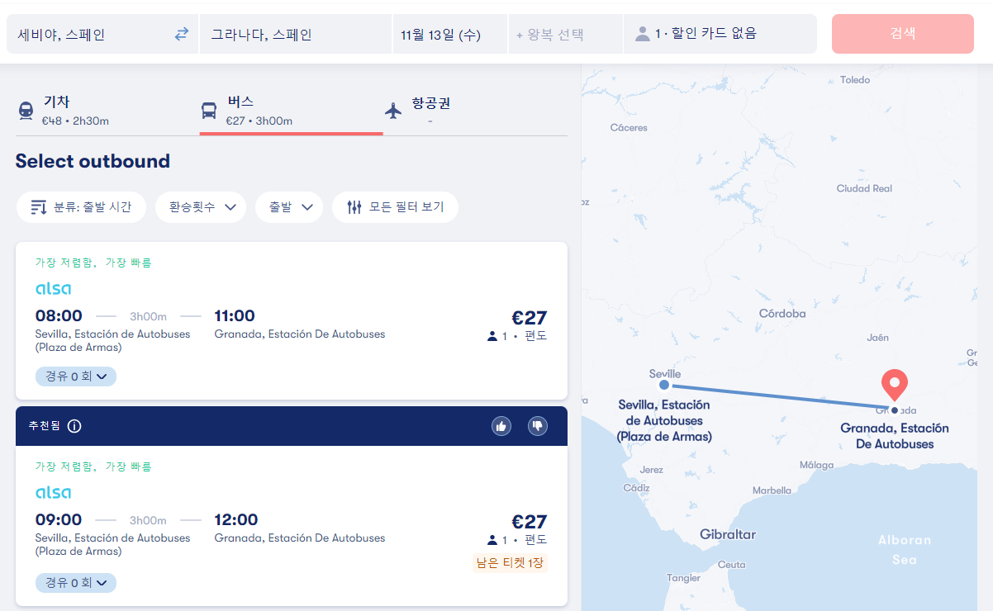
Task: Open the 환승횟수 transfers dropdown
Action: pyautogui.click(x=201, y=207)
